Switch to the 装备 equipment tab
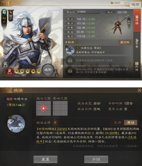 tap(137, 43)
